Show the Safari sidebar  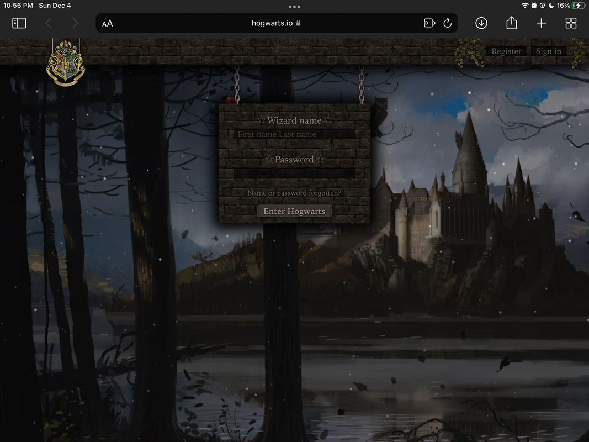19,23
